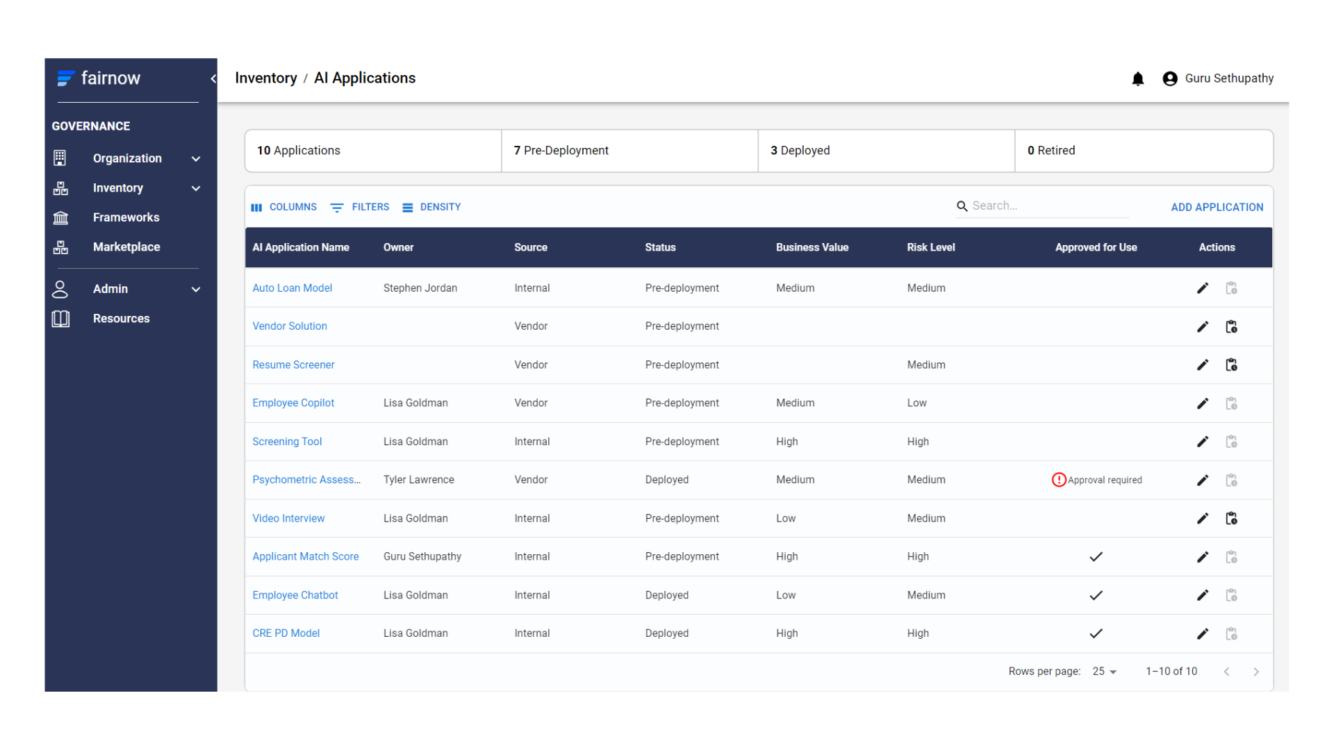This screenshot has width=1334, height=750.
Task: Click the clipboard icon on the Vendor Solution row
Action: (x=1231, y=326)
